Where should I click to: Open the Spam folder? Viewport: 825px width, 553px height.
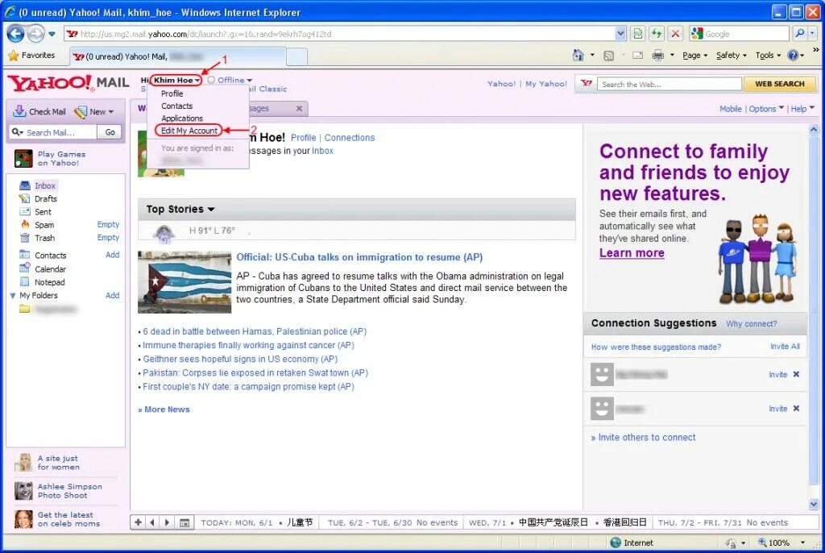point(44,225)
